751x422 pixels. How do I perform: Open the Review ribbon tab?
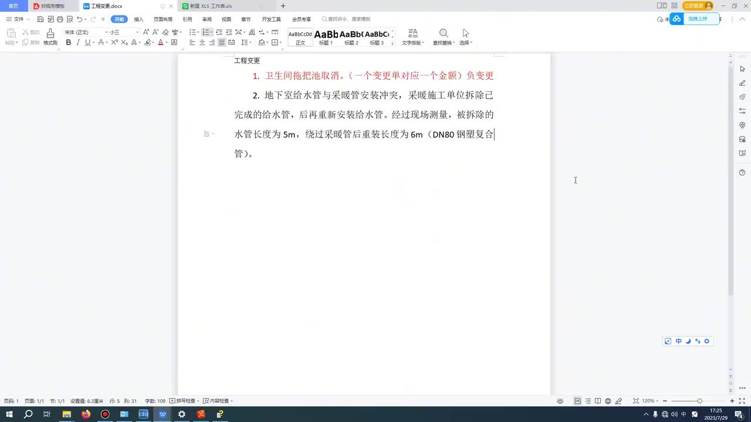click(x=207, y=19)
